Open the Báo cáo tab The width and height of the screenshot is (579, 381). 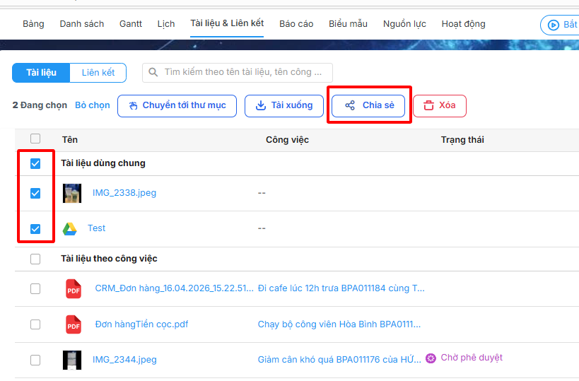[x=296, y=24]
